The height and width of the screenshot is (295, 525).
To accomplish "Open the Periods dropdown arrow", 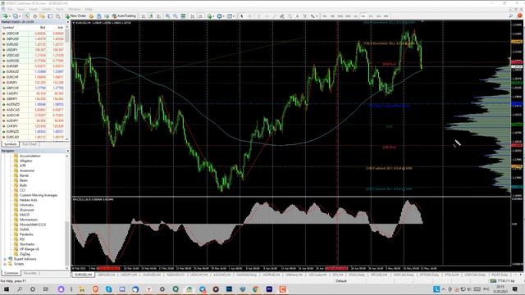I will [x=224, y=16].
